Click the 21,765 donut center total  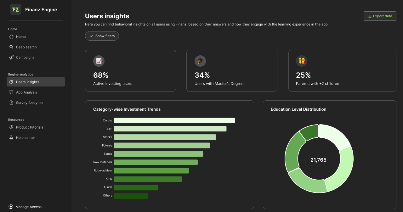click(318, 160)
